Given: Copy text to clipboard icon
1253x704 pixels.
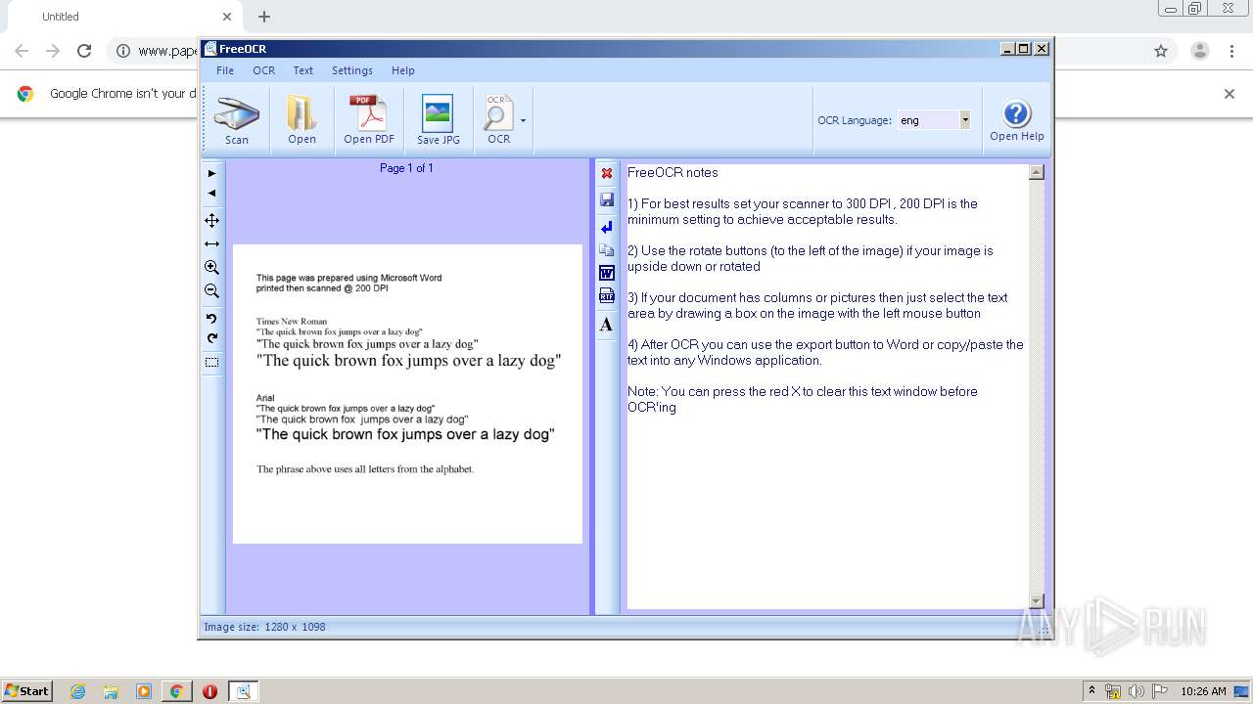Looking at the screenshot, I should pos(607,250).
